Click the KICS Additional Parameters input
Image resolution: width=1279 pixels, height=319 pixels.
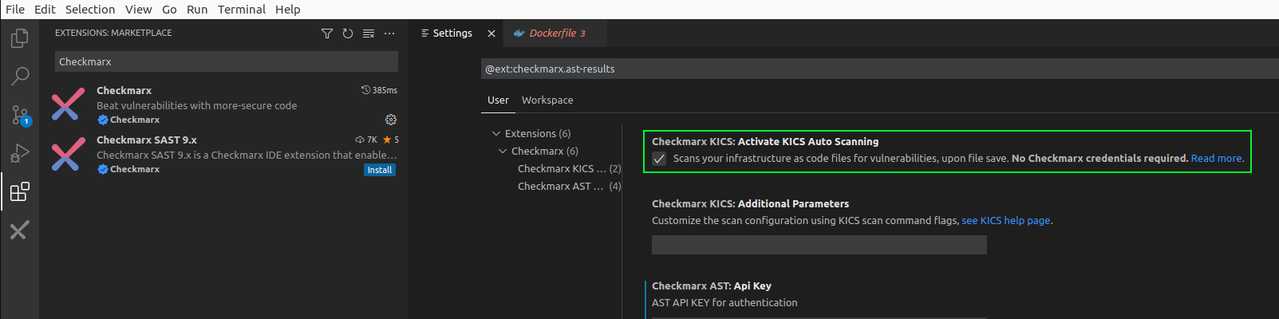point(819,244)
